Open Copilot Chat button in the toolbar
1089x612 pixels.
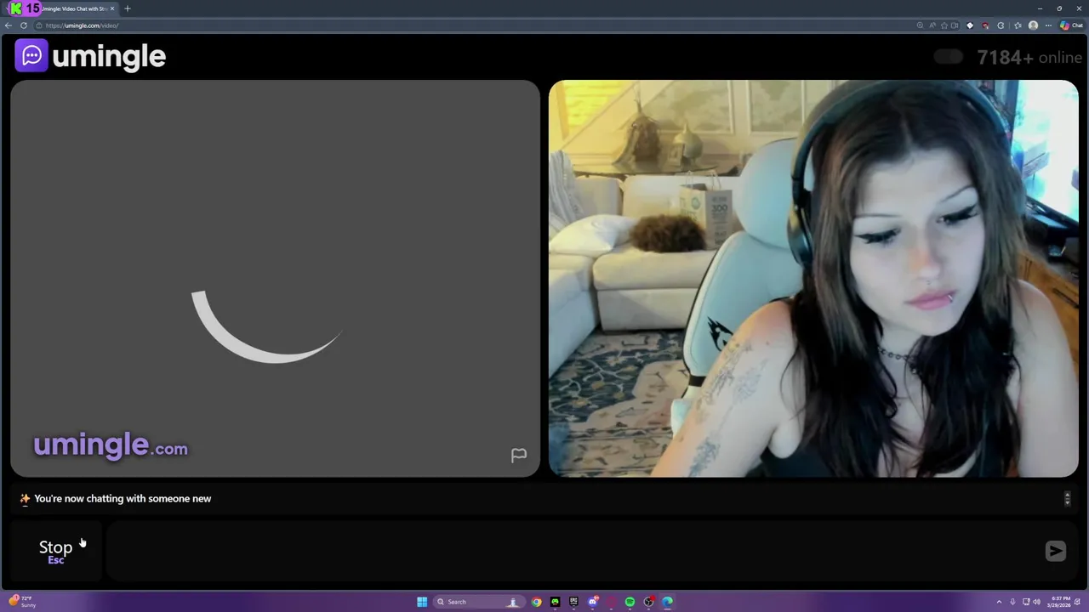tap(1071, 25)
